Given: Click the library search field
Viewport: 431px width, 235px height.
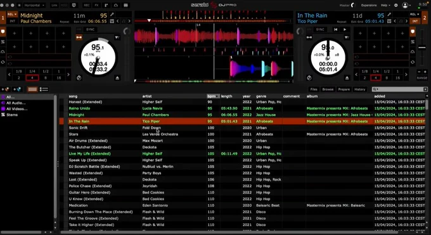Looking at the screenshot, I should (399, 89).
